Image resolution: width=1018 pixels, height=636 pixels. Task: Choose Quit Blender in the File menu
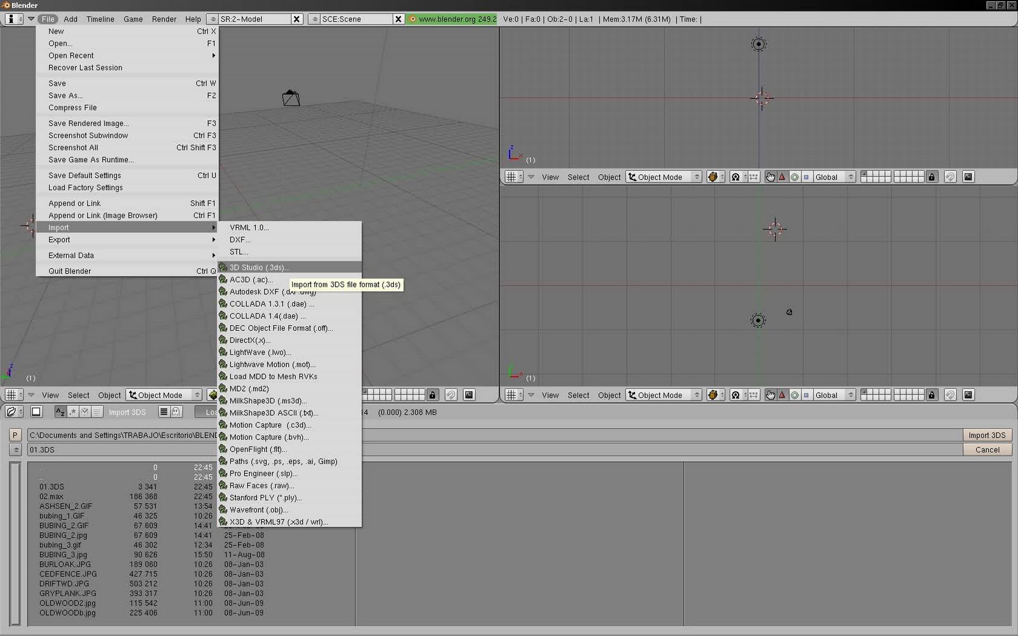coord(127,271)
